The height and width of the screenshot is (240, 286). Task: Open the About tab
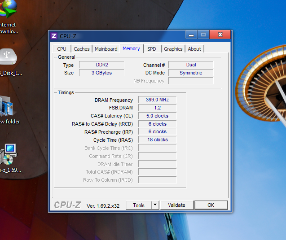click(x=194, y=49)
